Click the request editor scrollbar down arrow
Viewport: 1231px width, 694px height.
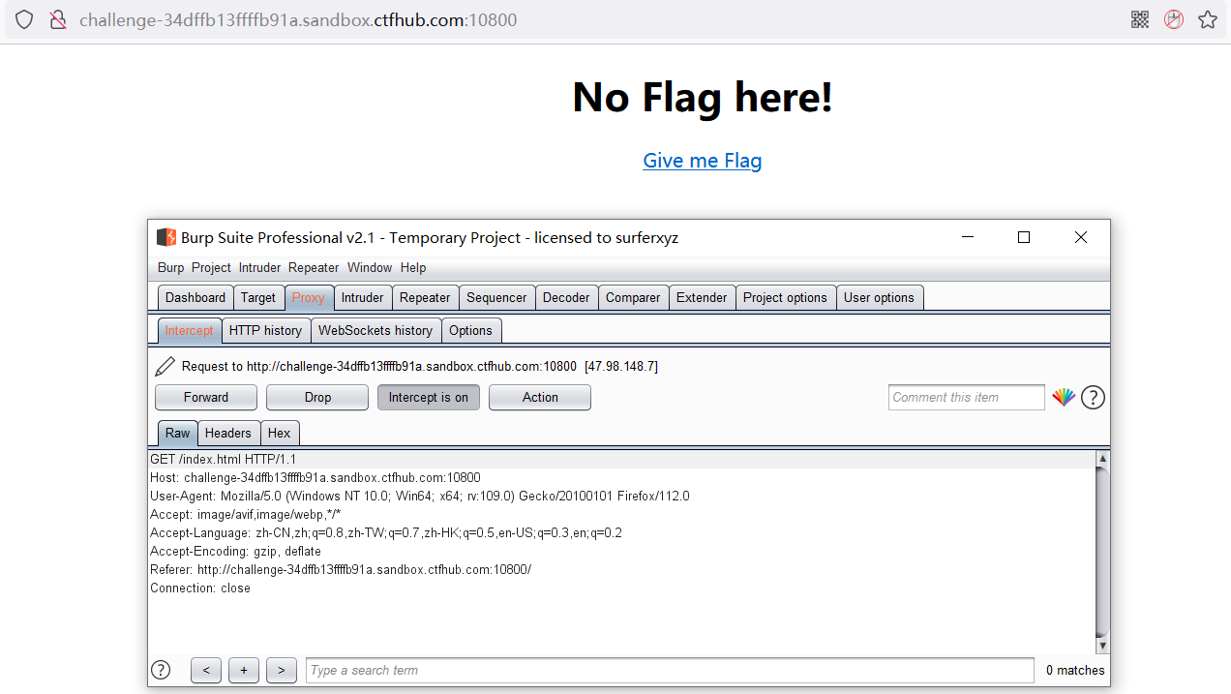[x=1102, y=646]
